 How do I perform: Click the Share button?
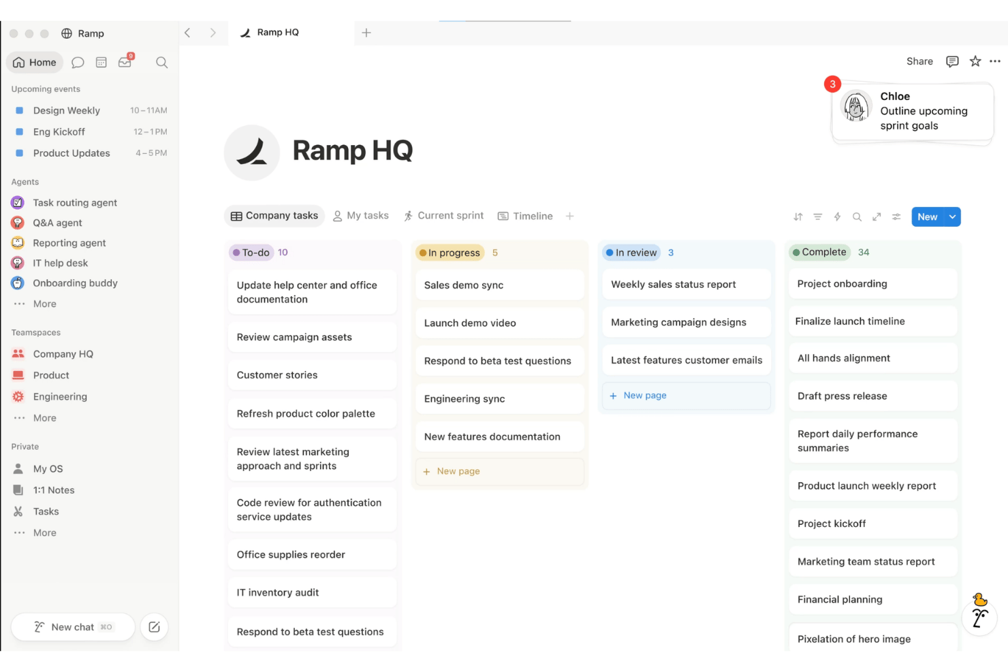coord(919,61)
